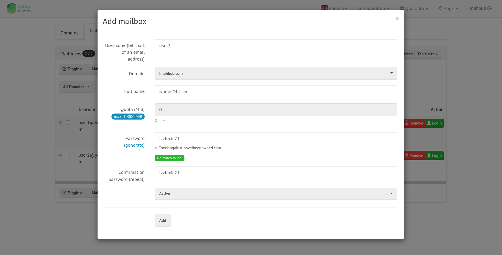Click the Username input field with user3
This screenshot has height=255, width=502.
[276, 46]
